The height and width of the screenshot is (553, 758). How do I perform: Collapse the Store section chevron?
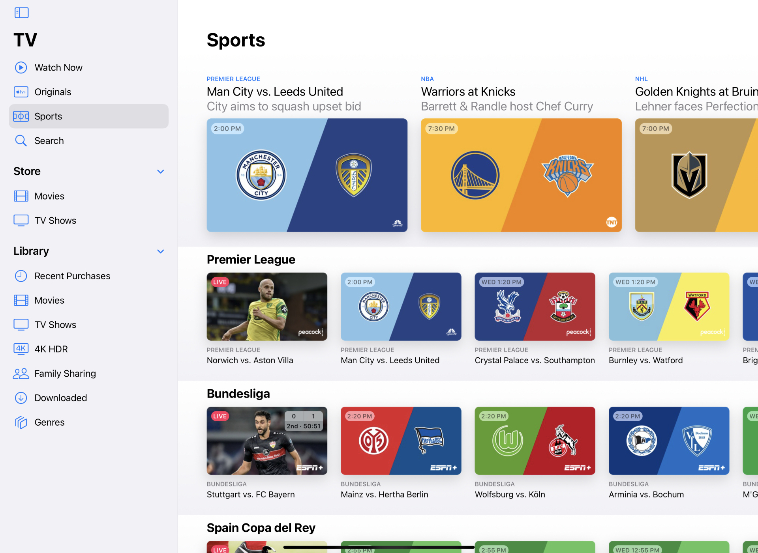click(160, 172)
